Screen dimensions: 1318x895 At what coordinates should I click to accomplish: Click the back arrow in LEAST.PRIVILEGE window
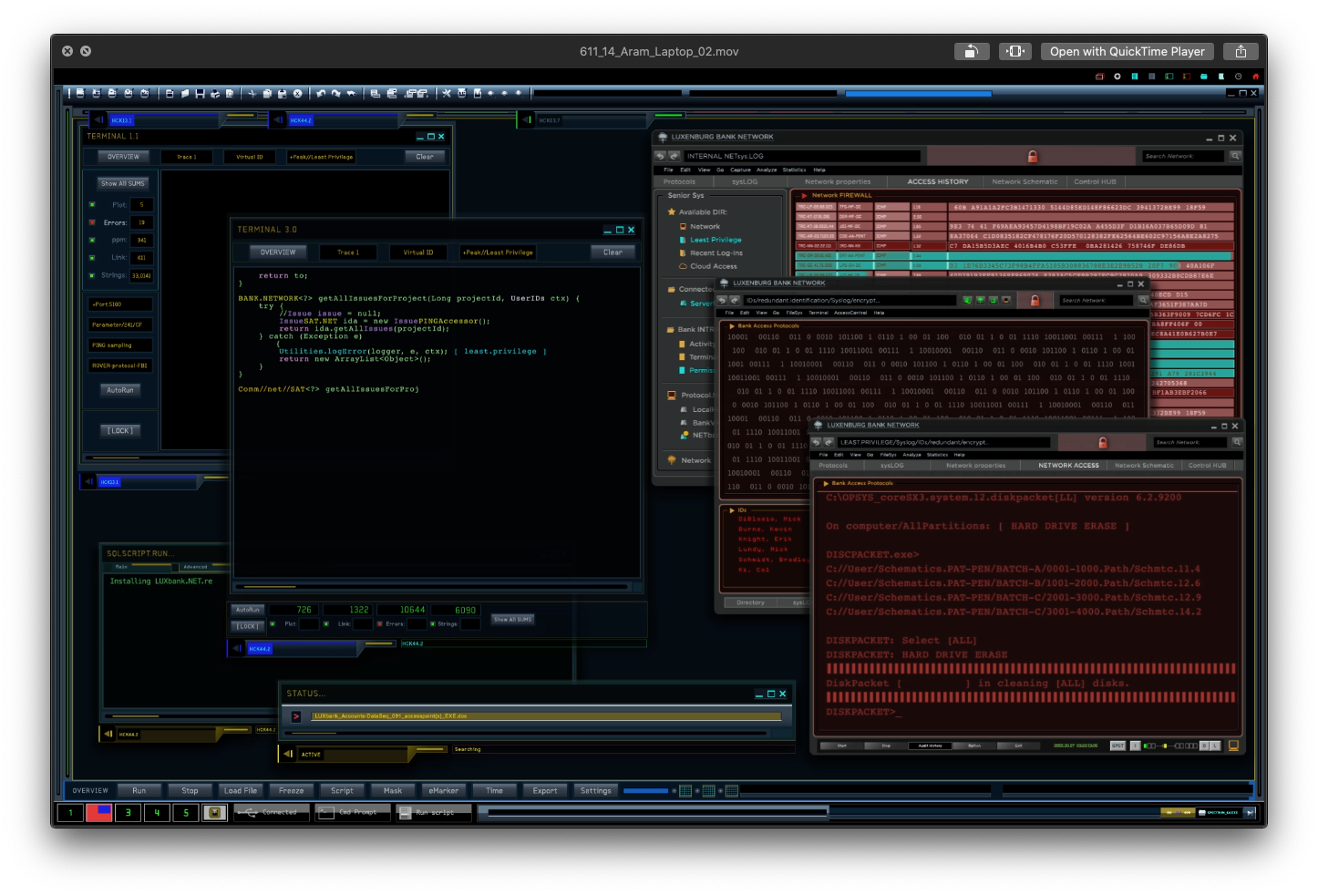[x=817, y=442]
